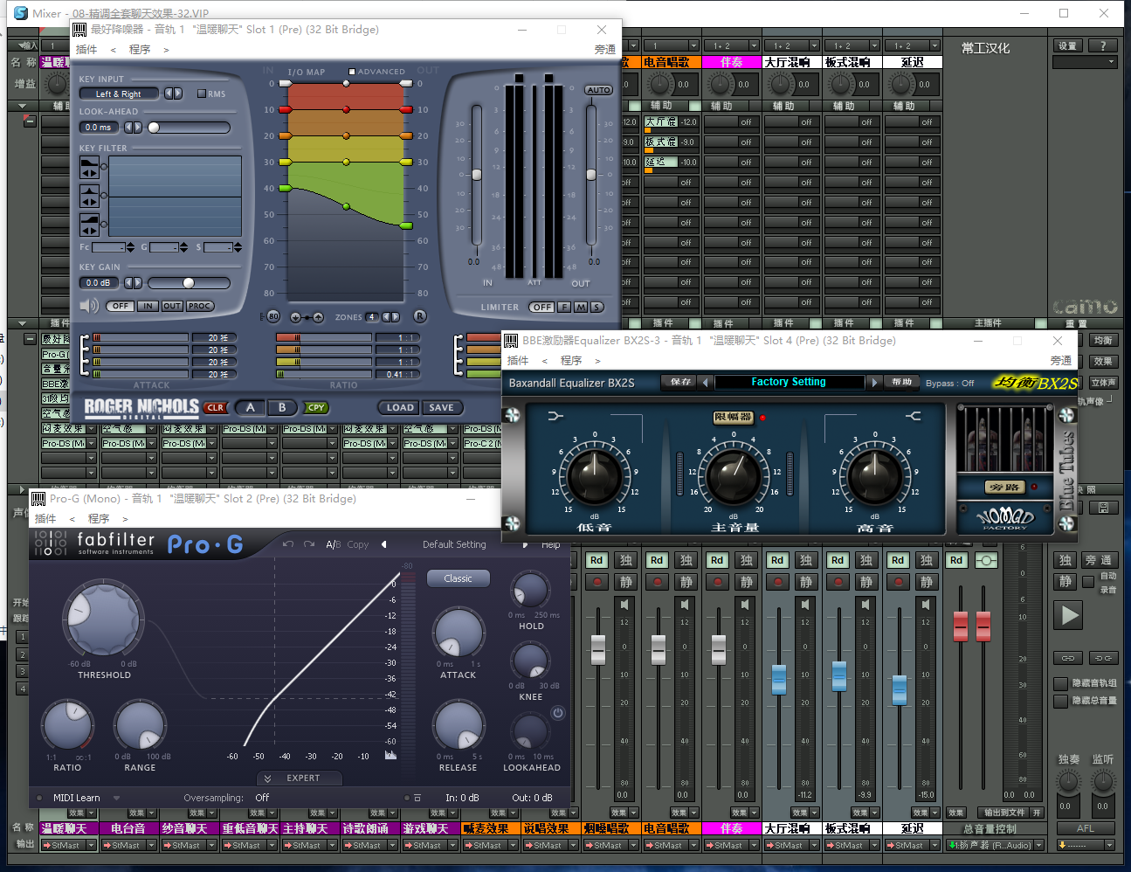Image resolution: width=1131 pixels, height=872 pixels.
Task: Open the Pro-G Oversampling Off selector
Action: [262, 798]
